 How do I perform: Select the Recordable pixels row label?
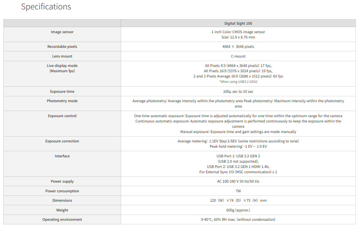point(62,47)
